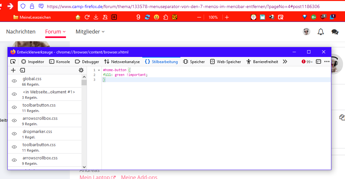Click the Home button in the toolbar

78,17
